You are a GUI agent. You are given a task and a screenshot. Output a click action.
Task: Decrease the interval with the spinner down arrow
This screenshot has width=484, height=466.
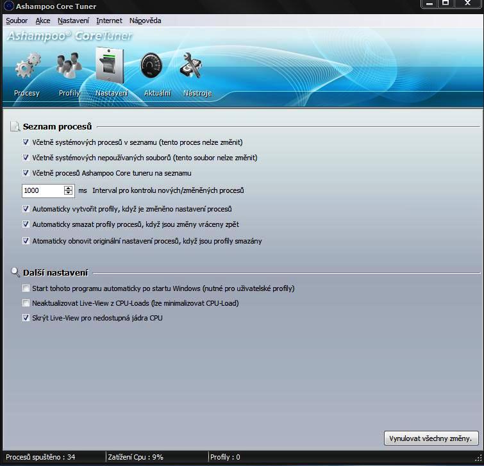pos(68,192)
